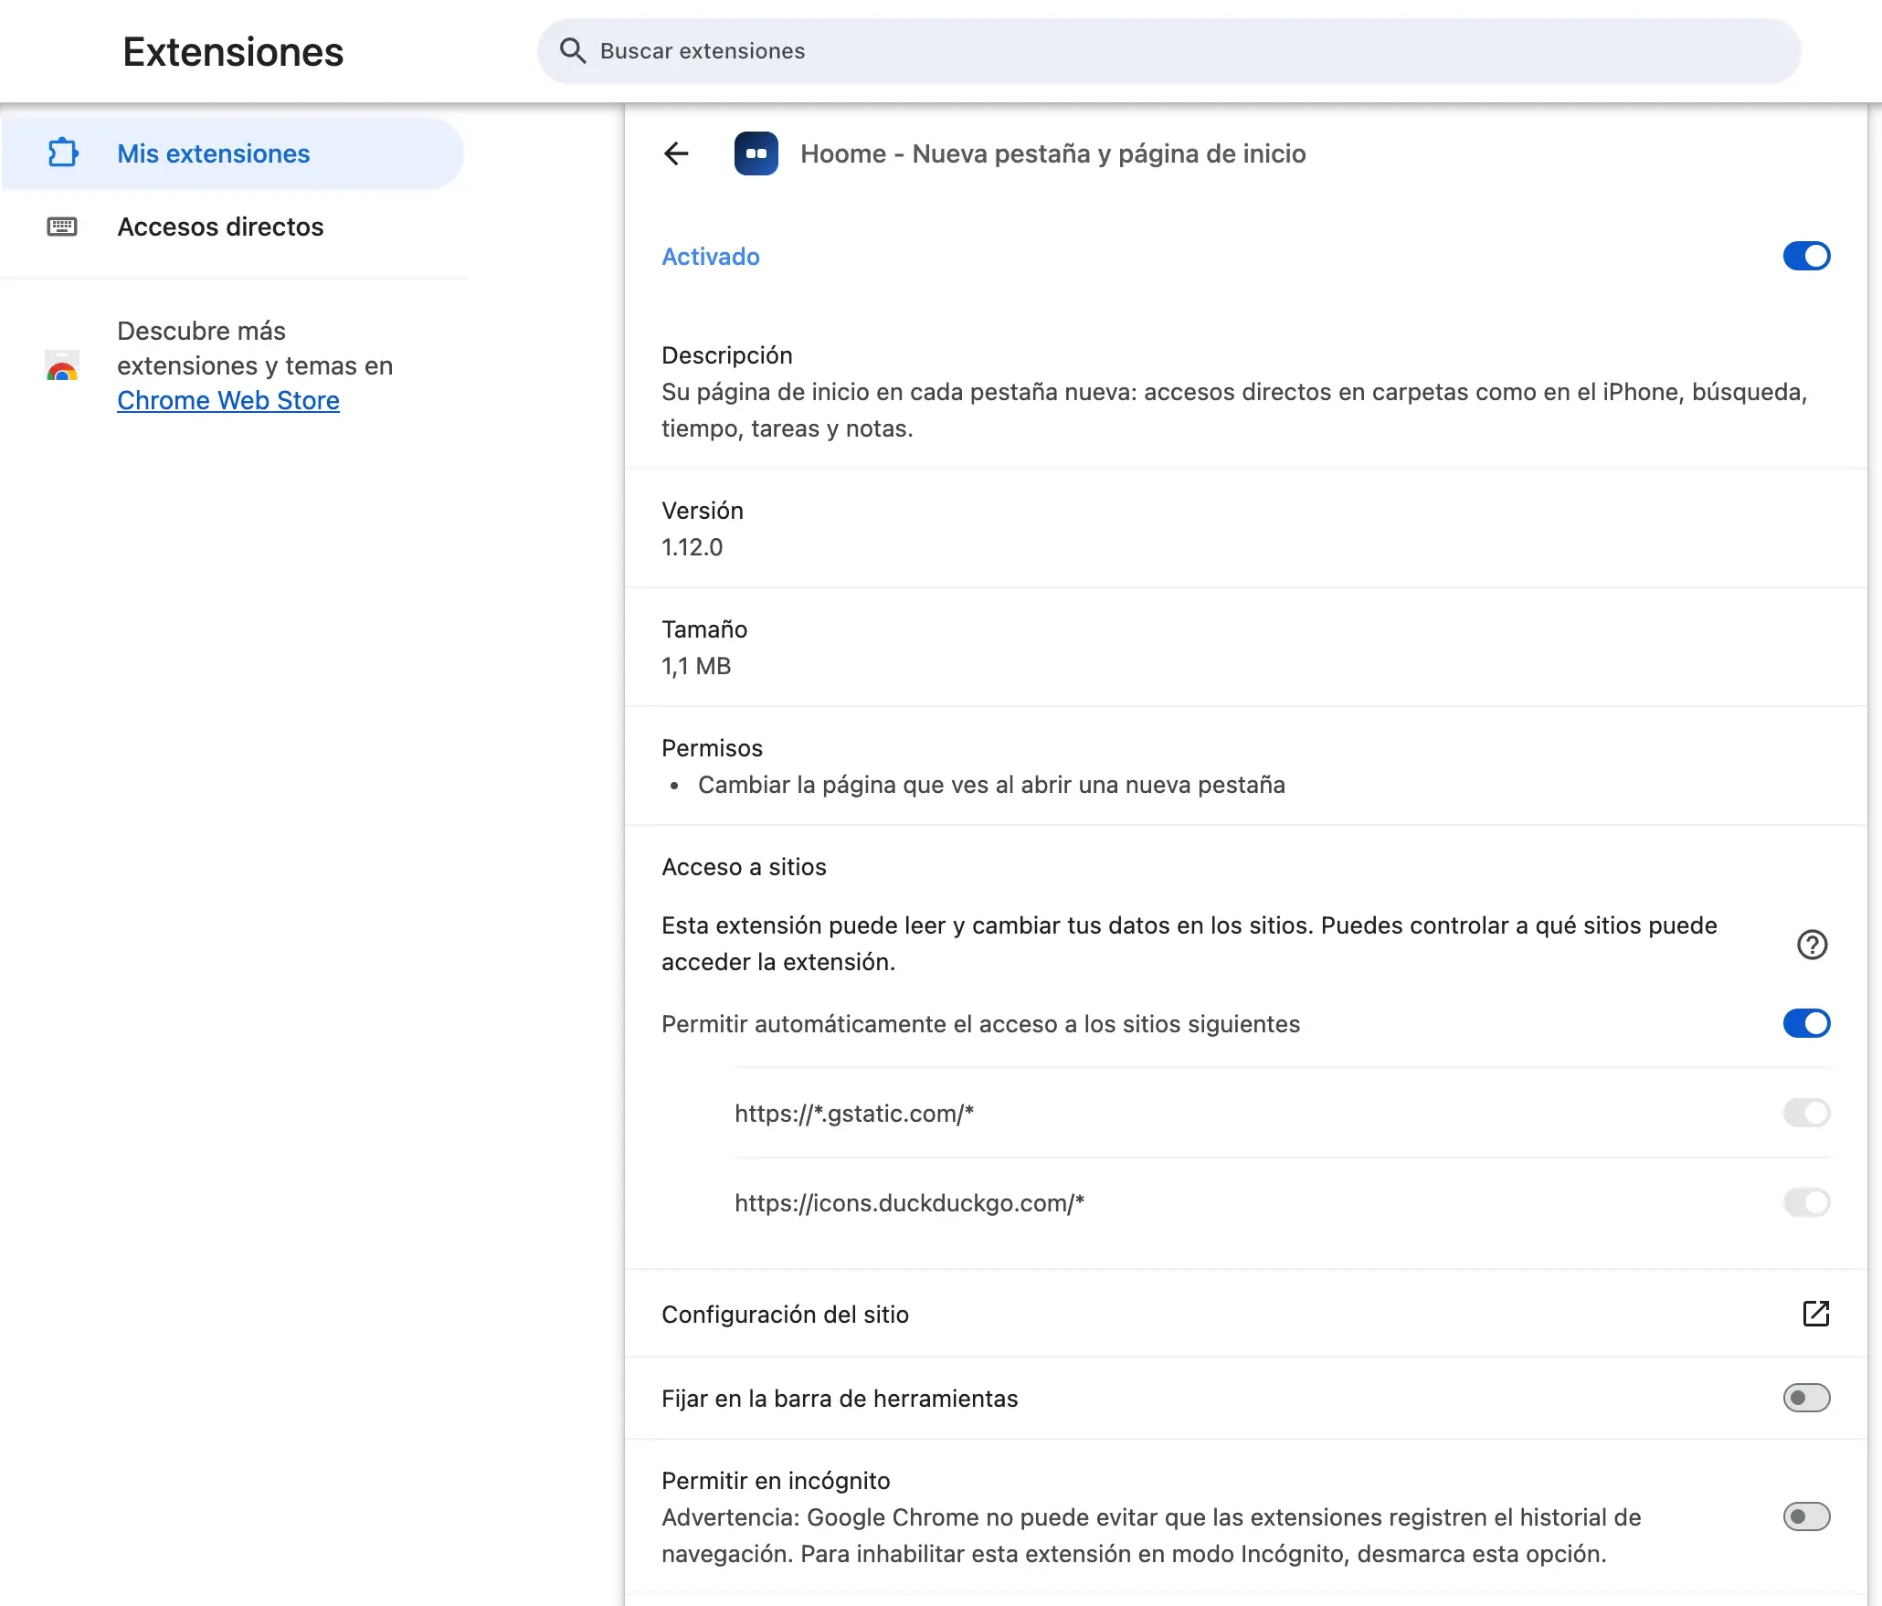
Task: Open the Chrome Web Store link
Action: click(x=228, y=400)
